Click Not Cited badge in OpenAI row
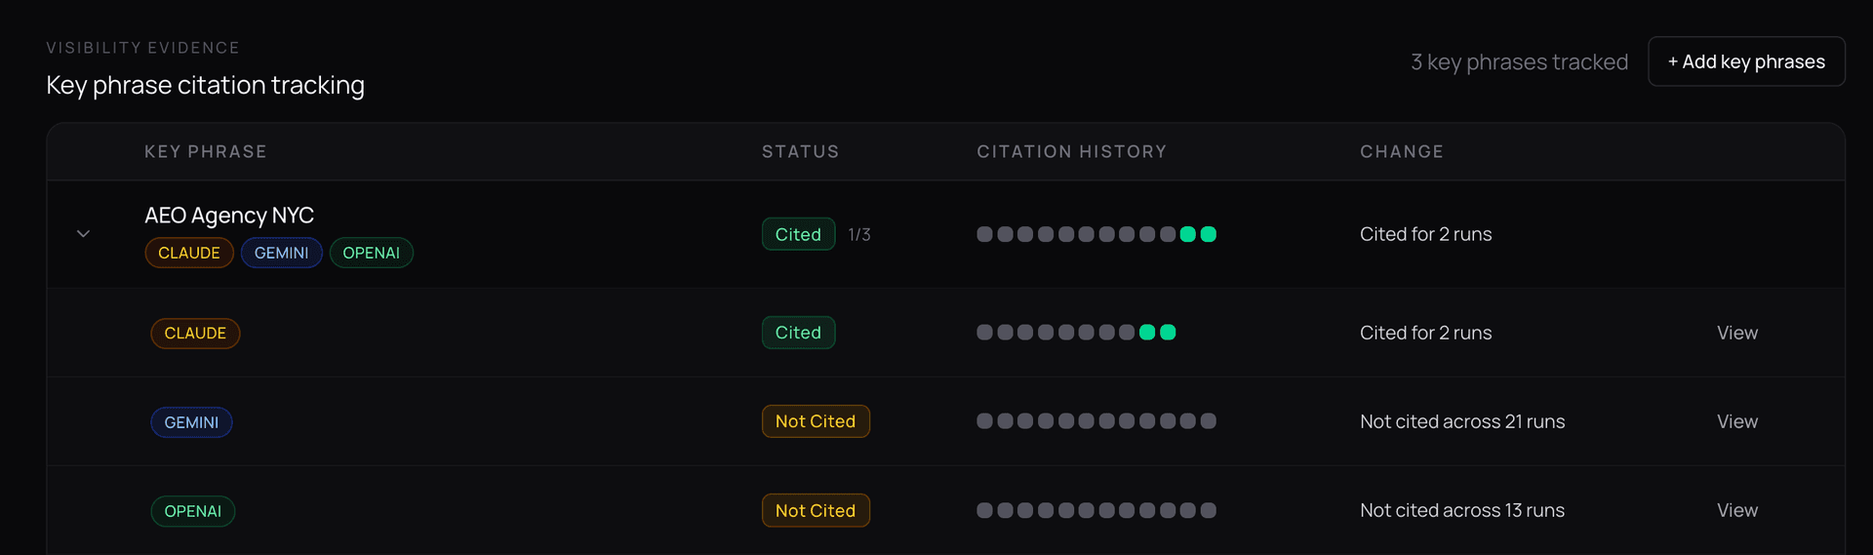Viewport: 1873px width, 555px height. [815, 510]
